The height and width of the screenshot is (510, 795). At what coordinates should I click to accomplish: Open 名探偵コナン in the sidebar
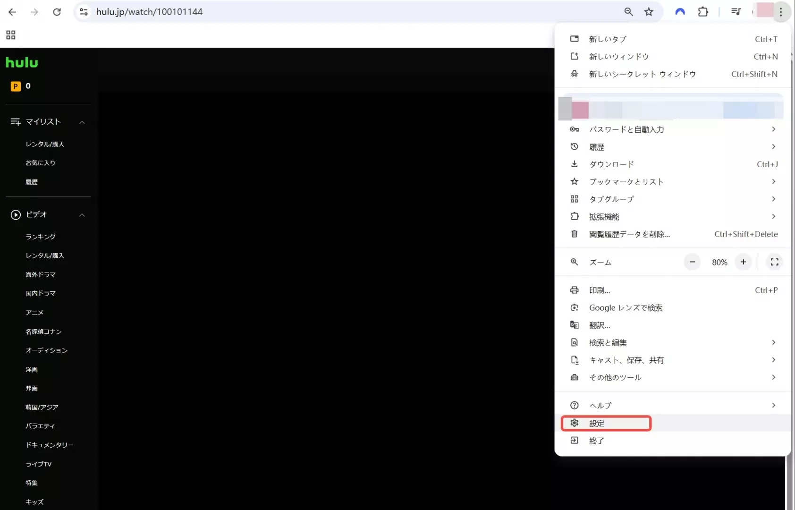click(x=43, y=331)
